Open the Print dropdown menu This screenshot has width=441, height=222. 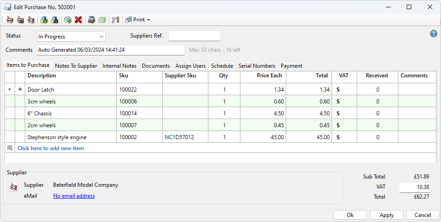137,20
